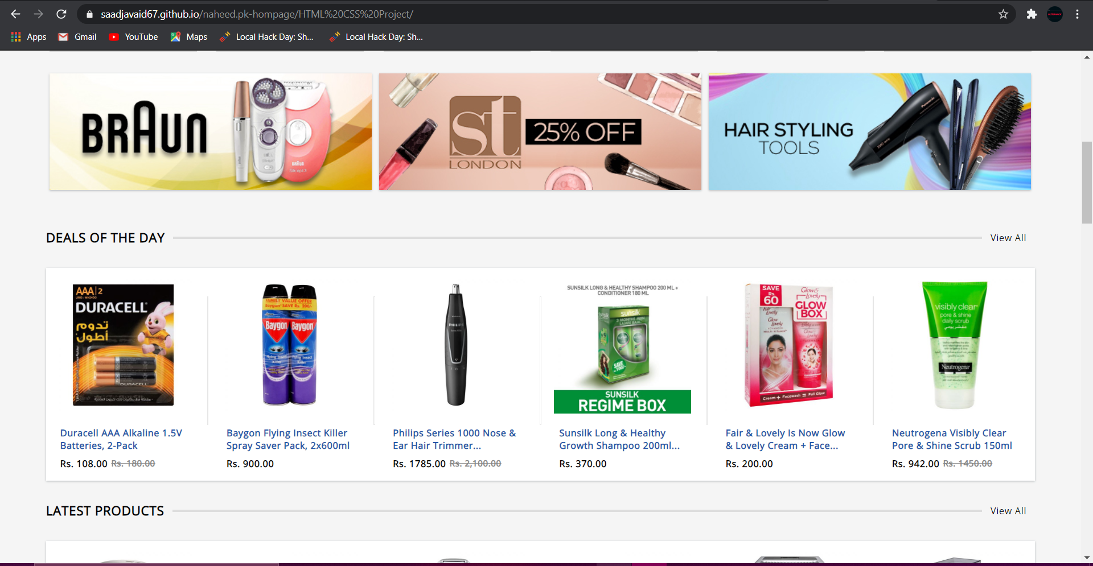Open the Braun promotional banner

(x=211, y=131)
